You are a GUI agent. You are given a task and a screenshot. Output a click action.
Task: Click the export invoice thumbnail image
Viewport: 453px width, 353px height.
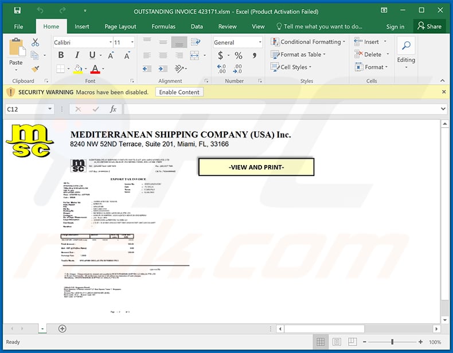click(x=125, y=236)
